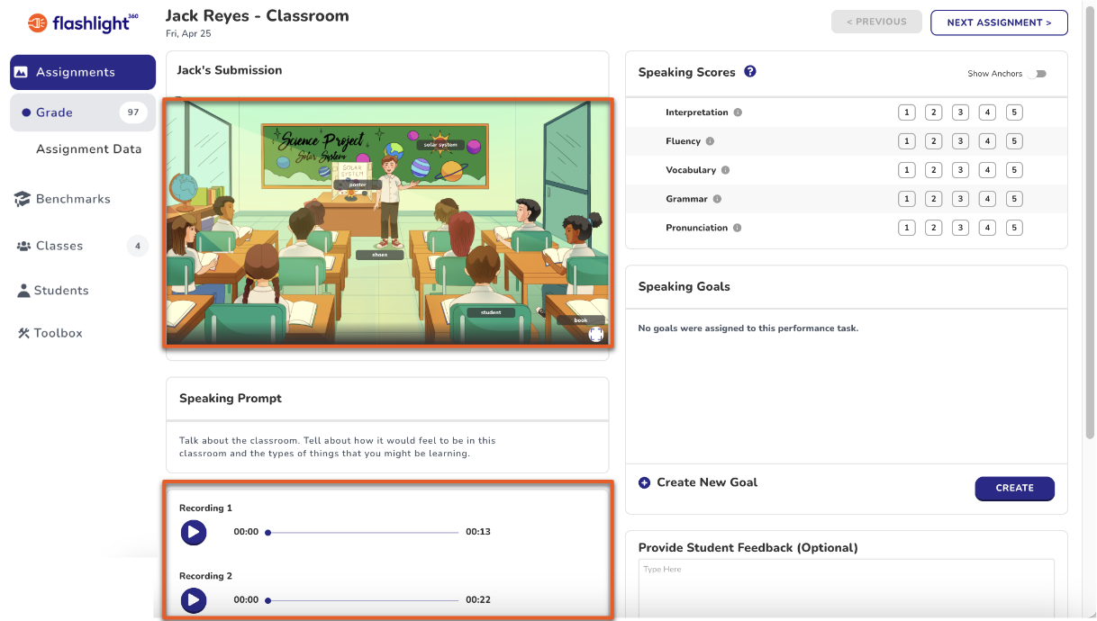This screenshot has height=621, width=1097.
Task: Set Grammar score to 1
Action: (x=906, y=199)
